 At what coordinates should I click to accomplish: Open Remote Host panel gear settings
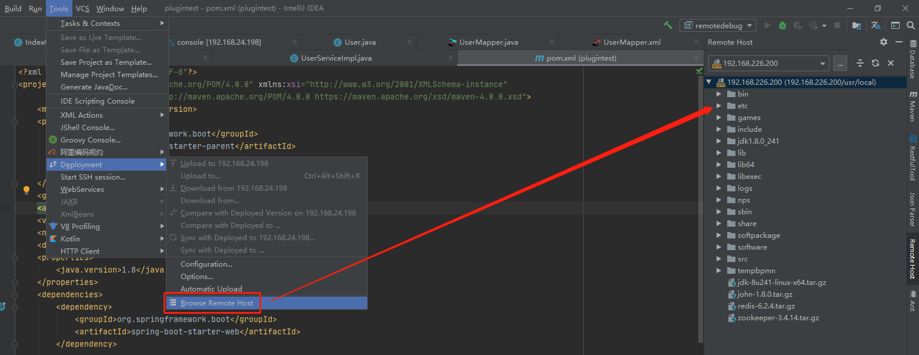pos(883,42)
